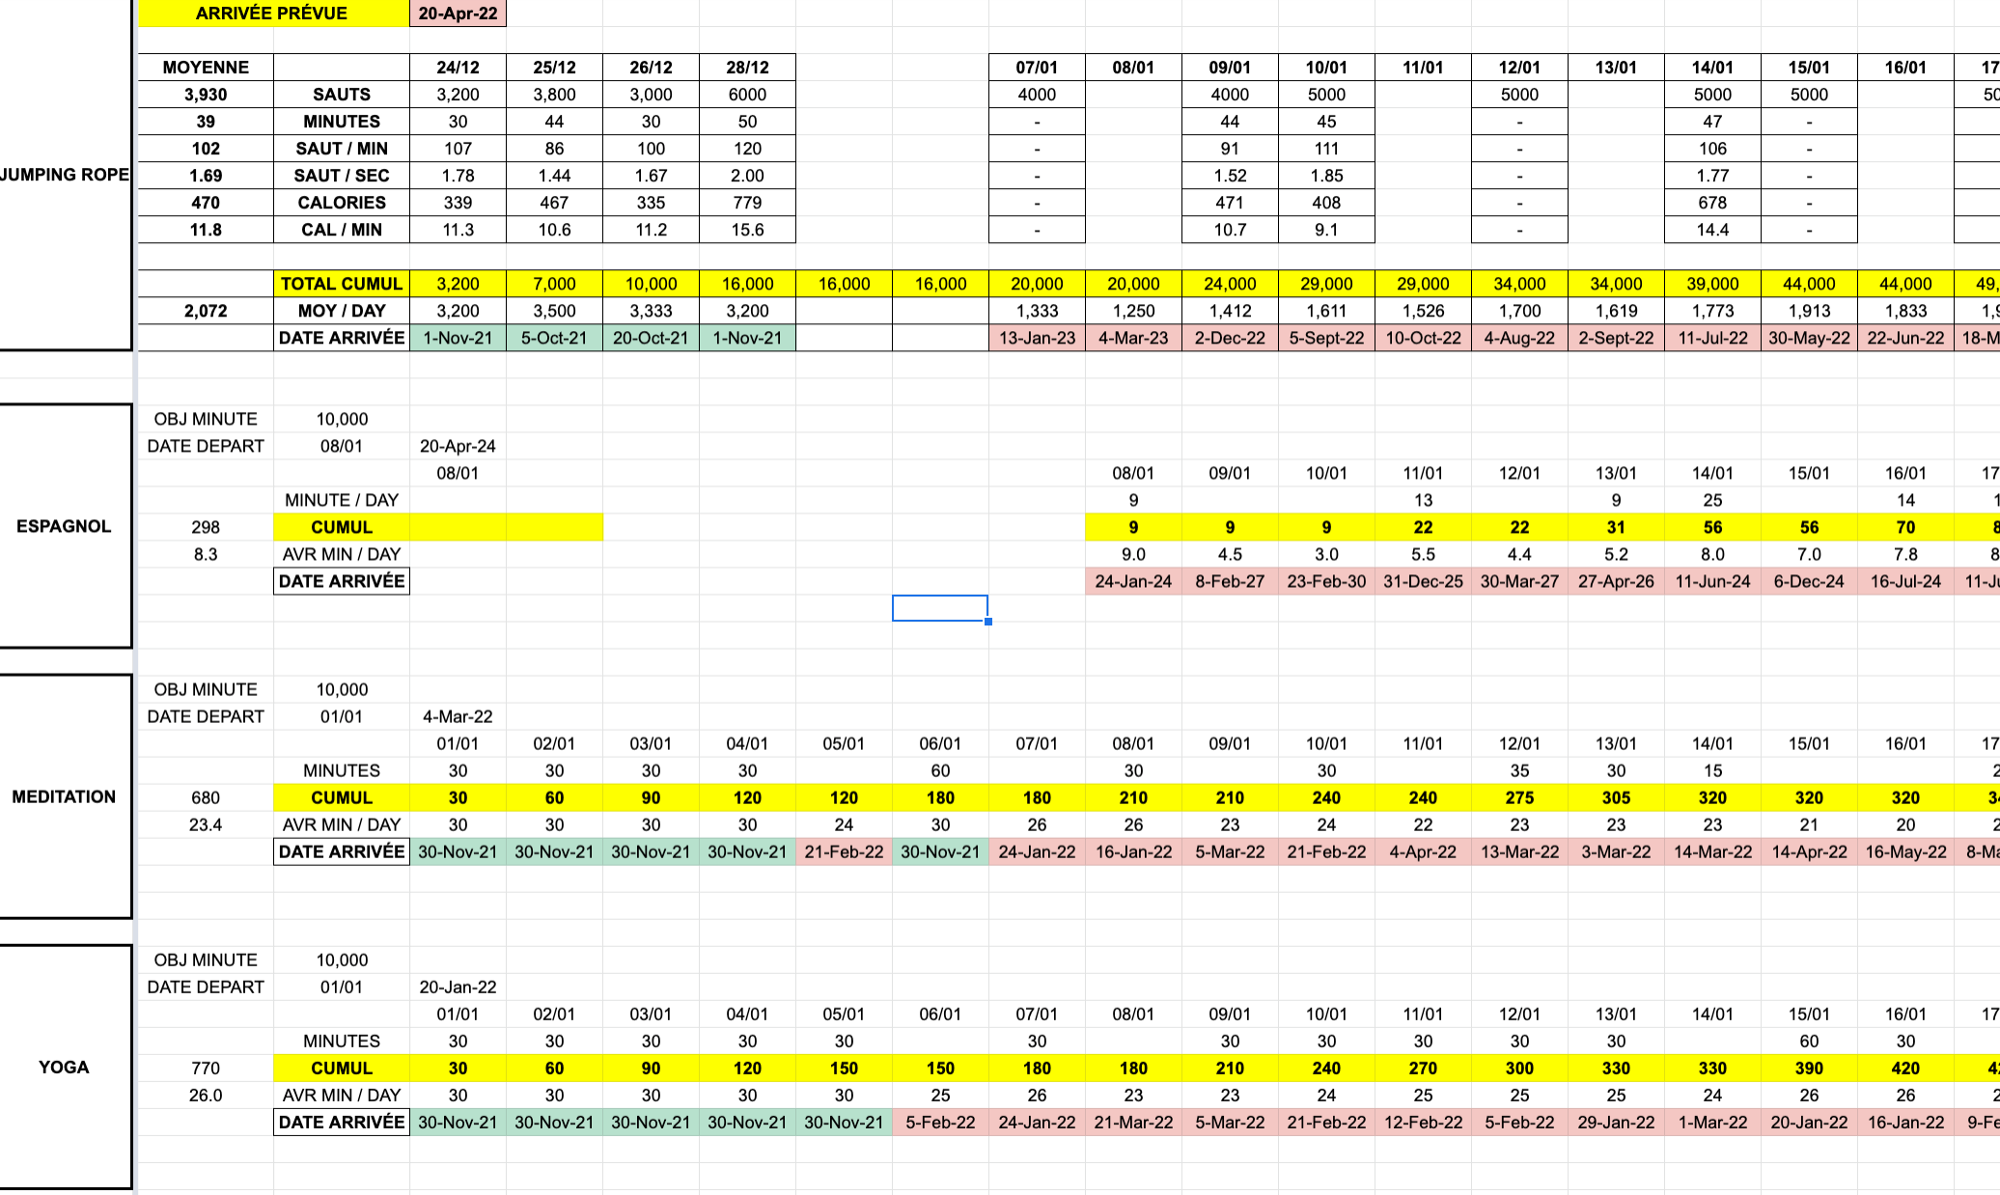Click the blue fill handle of selected cell
Screen dimensions: 2000x1195
coord(988,622)
